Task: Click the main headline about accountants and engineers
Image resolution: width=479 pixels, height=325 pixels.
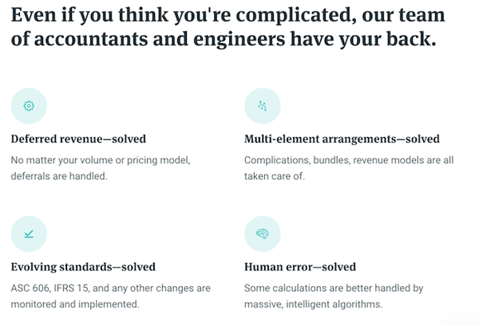Action: pos(228,27)
